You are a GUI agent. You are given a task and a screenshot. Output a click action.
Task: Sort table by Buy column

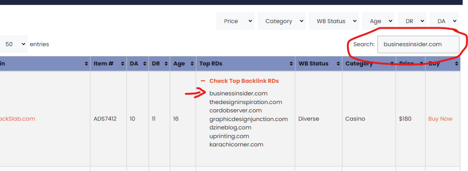coord(443,63)
